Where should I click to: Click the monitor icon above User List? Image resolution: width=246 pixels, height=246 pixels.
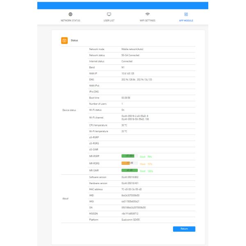click(x=109, y=14)
